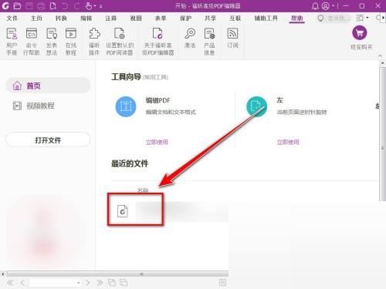Go to next page arrow in status bar

tap(88, 283)
